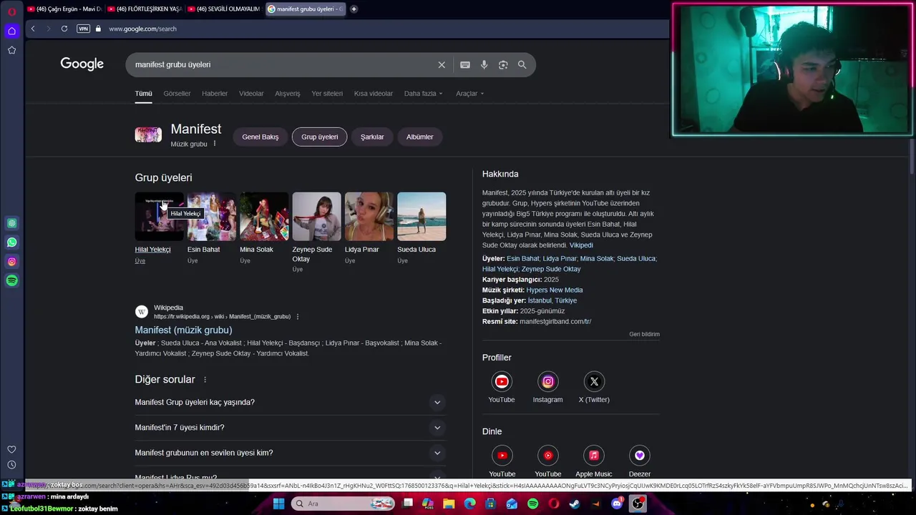Open Wikipedia result options three dots

[298, 317]
